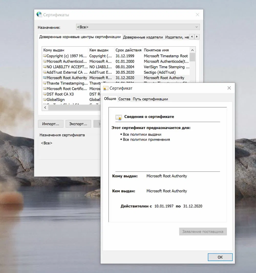Screen dimensions: 256x273
Task: Click the list's scroll-up arrow
Action: point(192,50)
